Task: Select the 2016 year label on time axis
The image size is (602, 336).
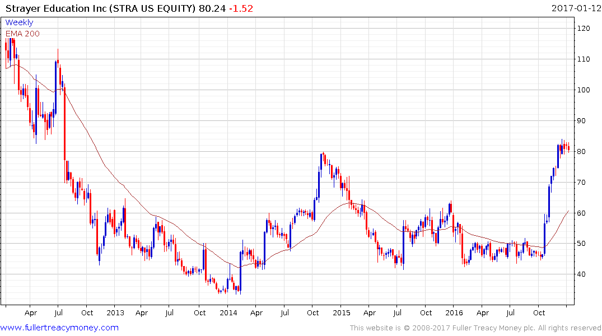Action: point(454,312)
